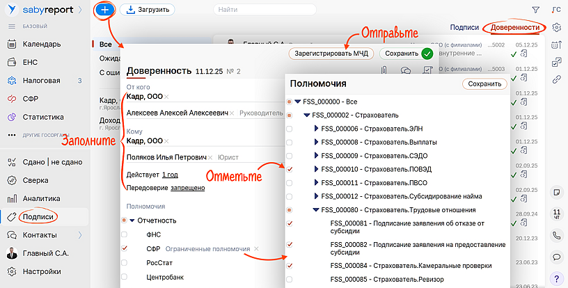
Task: Toggle the FSS_000010 Страхователь.ПОВЭД checkbox
Action: pos(290,169)
